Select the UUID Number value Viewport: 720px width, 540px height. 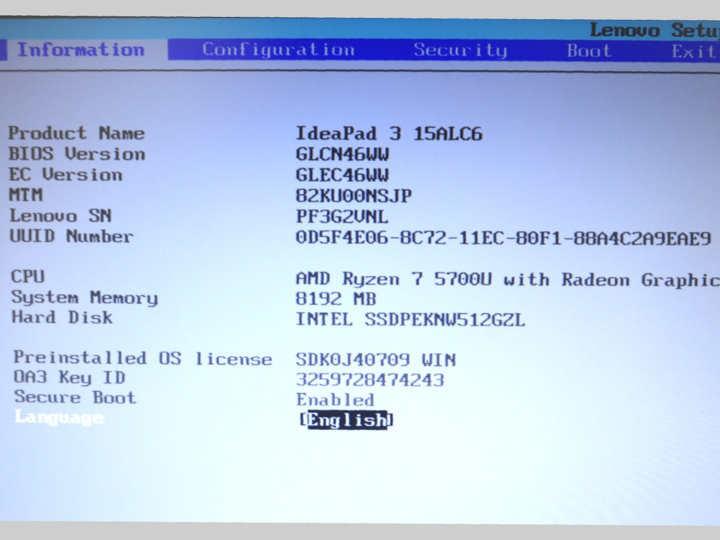coord(503,238)
